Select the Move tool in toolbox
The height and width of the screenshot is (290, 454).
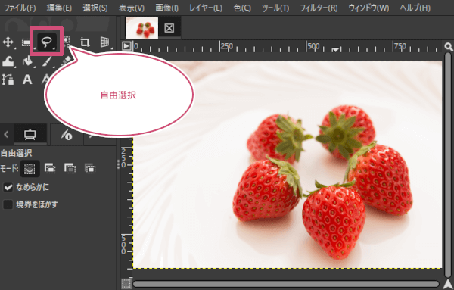[x=8, y=42]
